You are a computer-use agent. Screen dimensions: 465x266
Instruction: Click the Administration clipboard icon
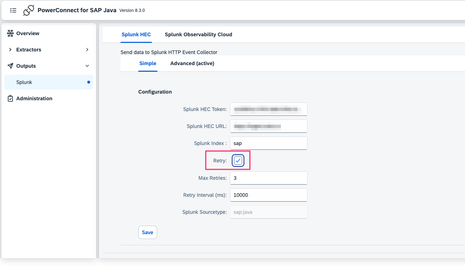(10, 98)
